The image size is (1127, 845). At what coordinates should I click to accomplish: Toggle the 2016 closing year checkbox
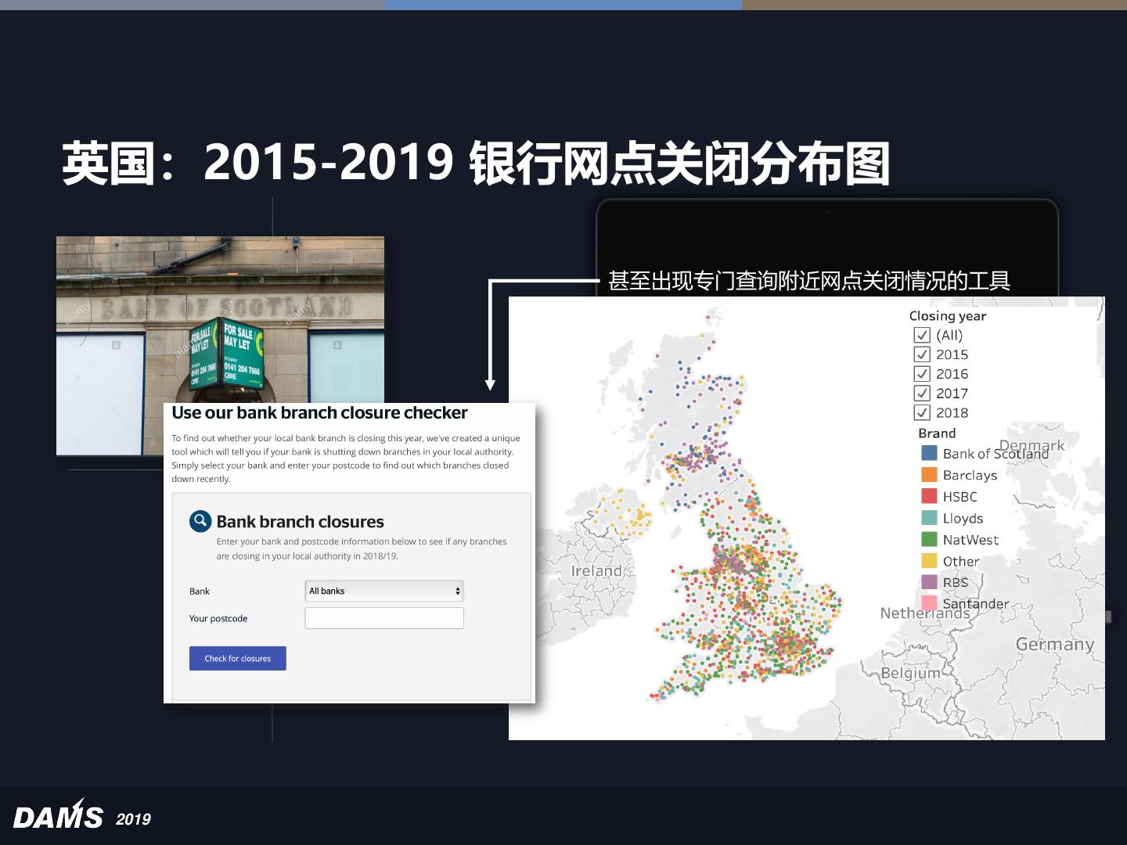(x=922, y=374)
